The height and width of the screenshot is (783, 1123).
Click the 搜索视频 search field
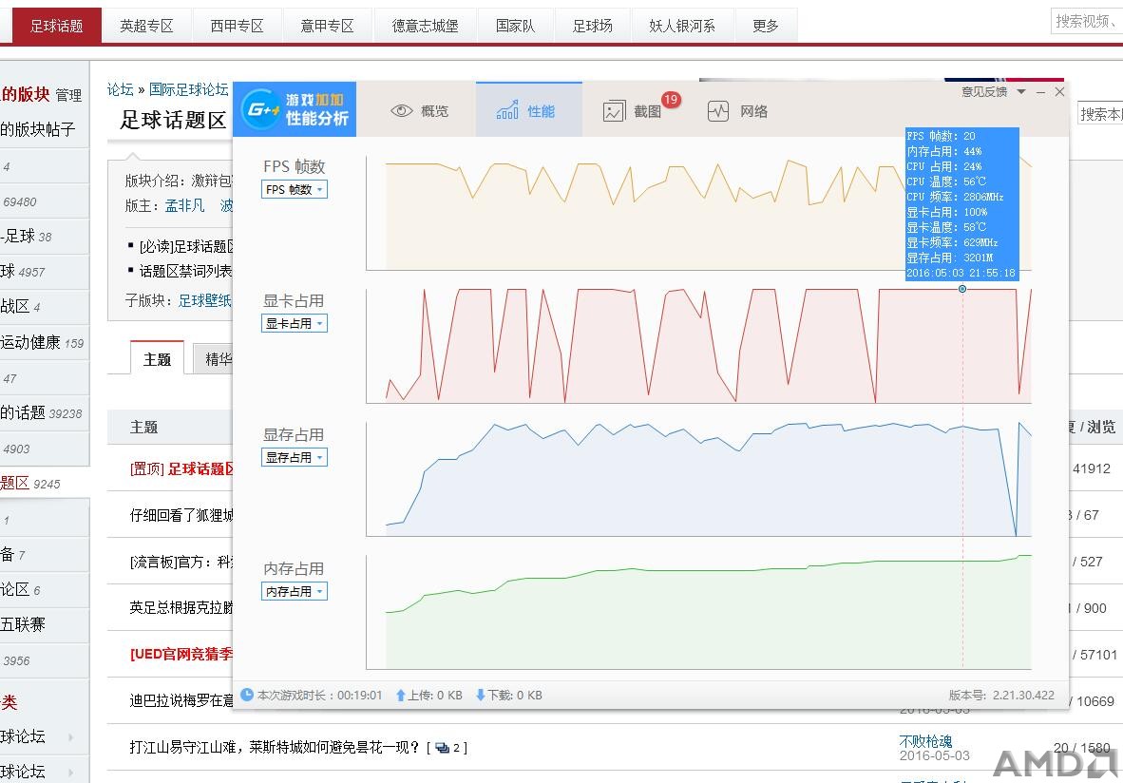(1087, 22)
